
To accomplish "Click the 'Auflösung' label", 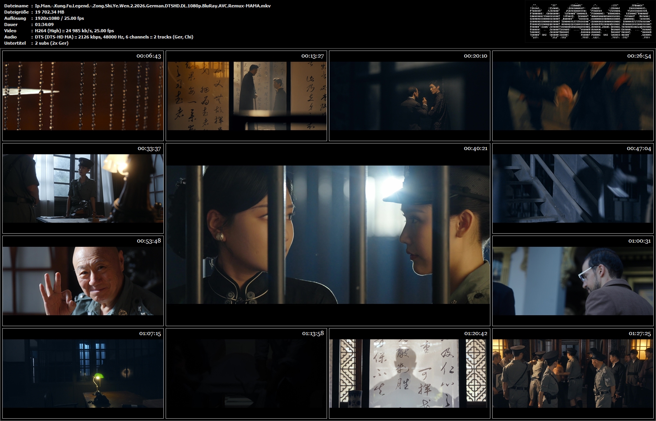I will [15, 18].
